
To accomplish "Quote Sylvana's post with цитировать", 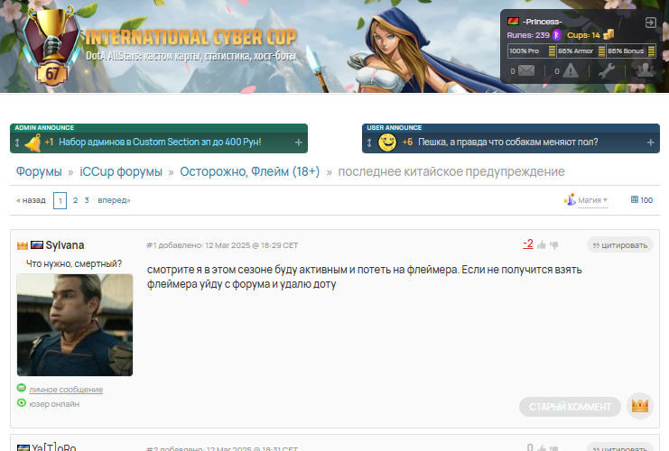I will 620,245.
